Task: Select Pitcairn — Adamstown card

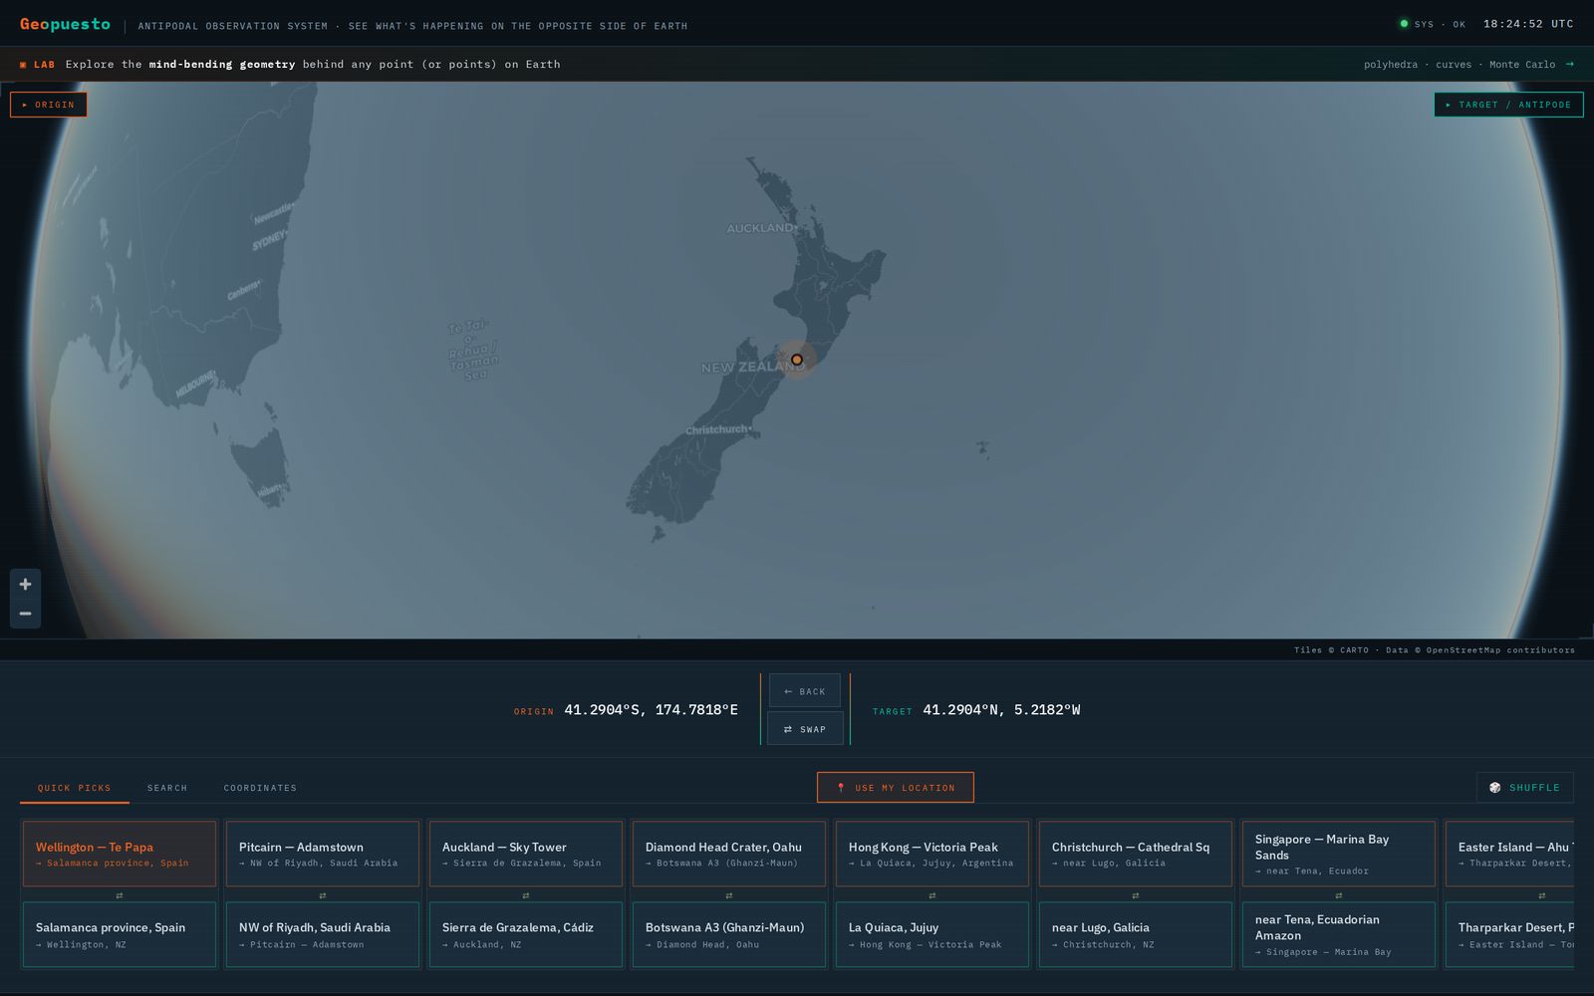Action: pyautogui.click(x=323, y=854)
